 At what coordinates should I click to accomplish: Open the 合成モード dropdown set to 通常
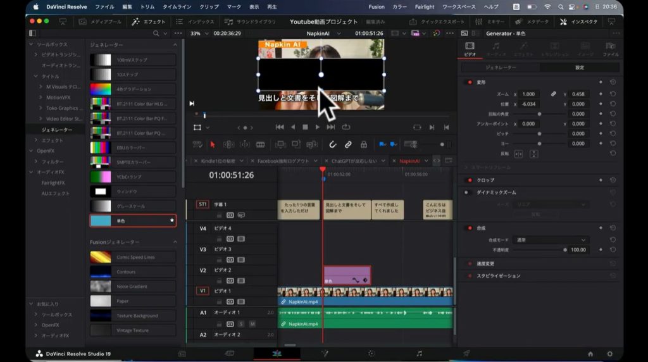tap(551, 240)
